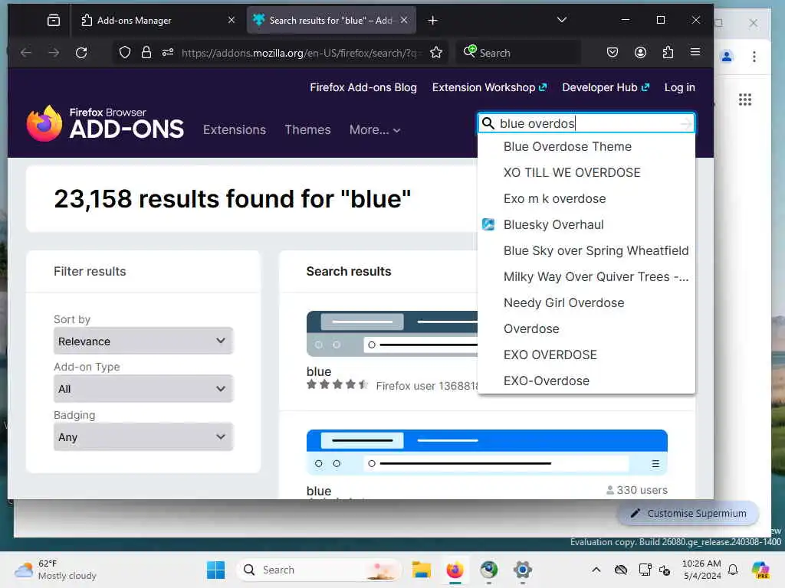The height and width of the screenshot is (588, 785).
Task: Click the Firefox View icon in the tab strip
Action: pyautogui.click(x=54, y=20)
